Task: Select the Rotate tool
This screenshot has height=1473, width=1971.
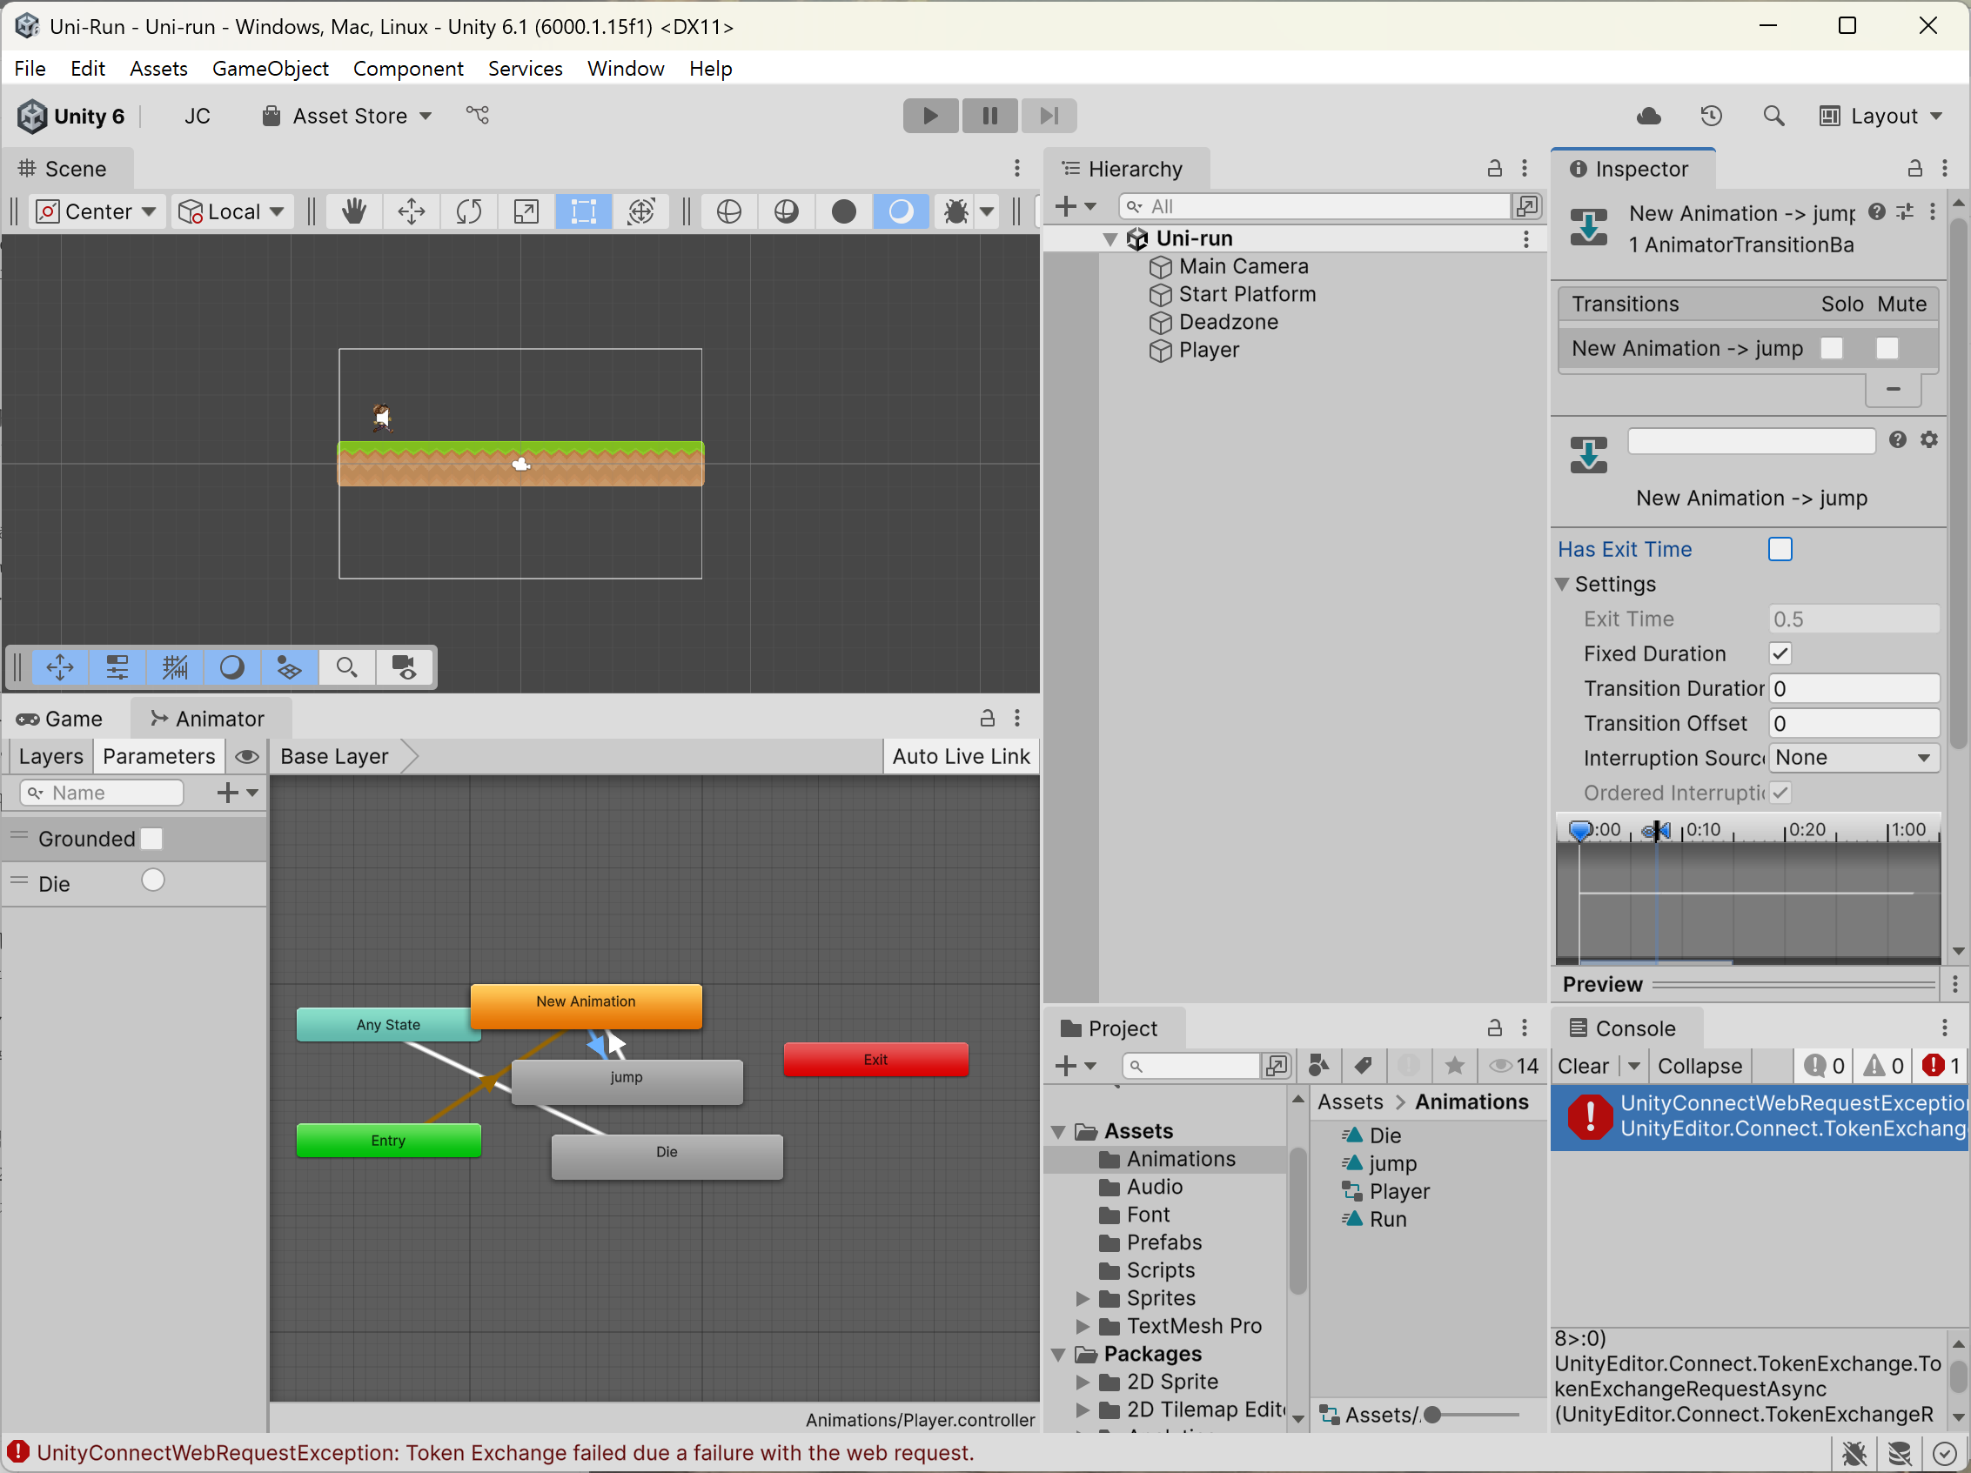Action: click(469, 211)
